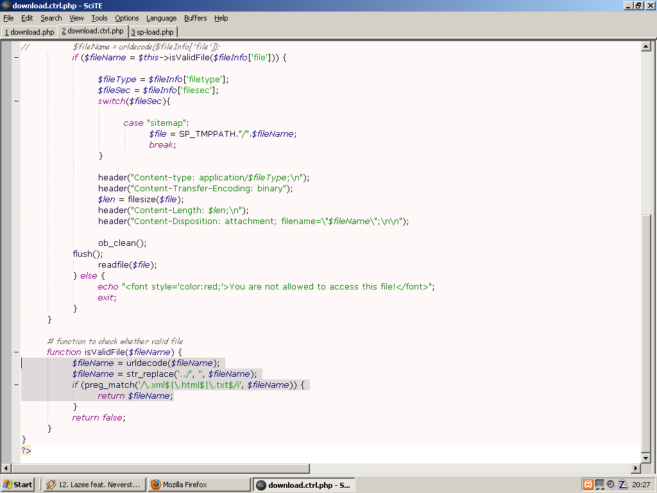Open the Search menu
This screenshot has width=657, height=493.
click(51, 18)
